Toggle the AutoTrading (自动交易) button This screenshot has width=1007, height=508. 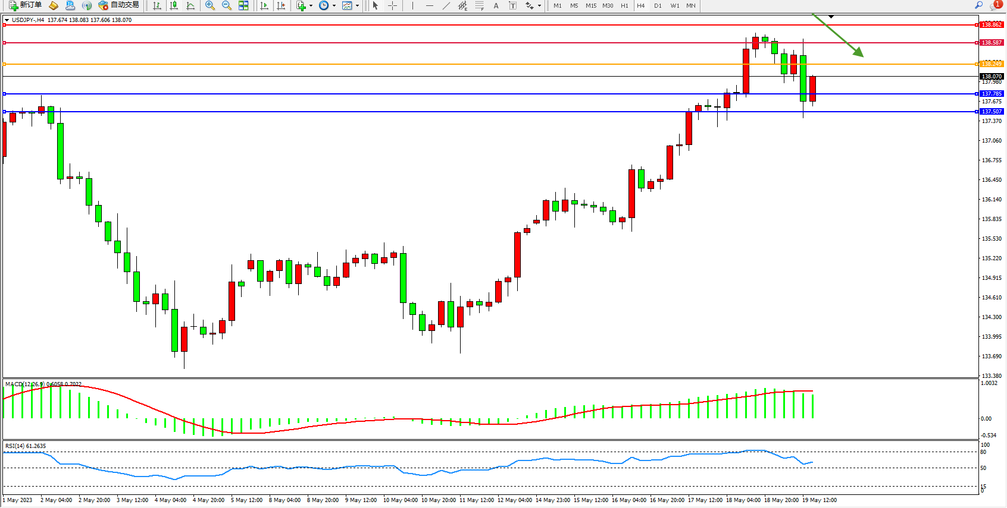click(x=118, y=5)
